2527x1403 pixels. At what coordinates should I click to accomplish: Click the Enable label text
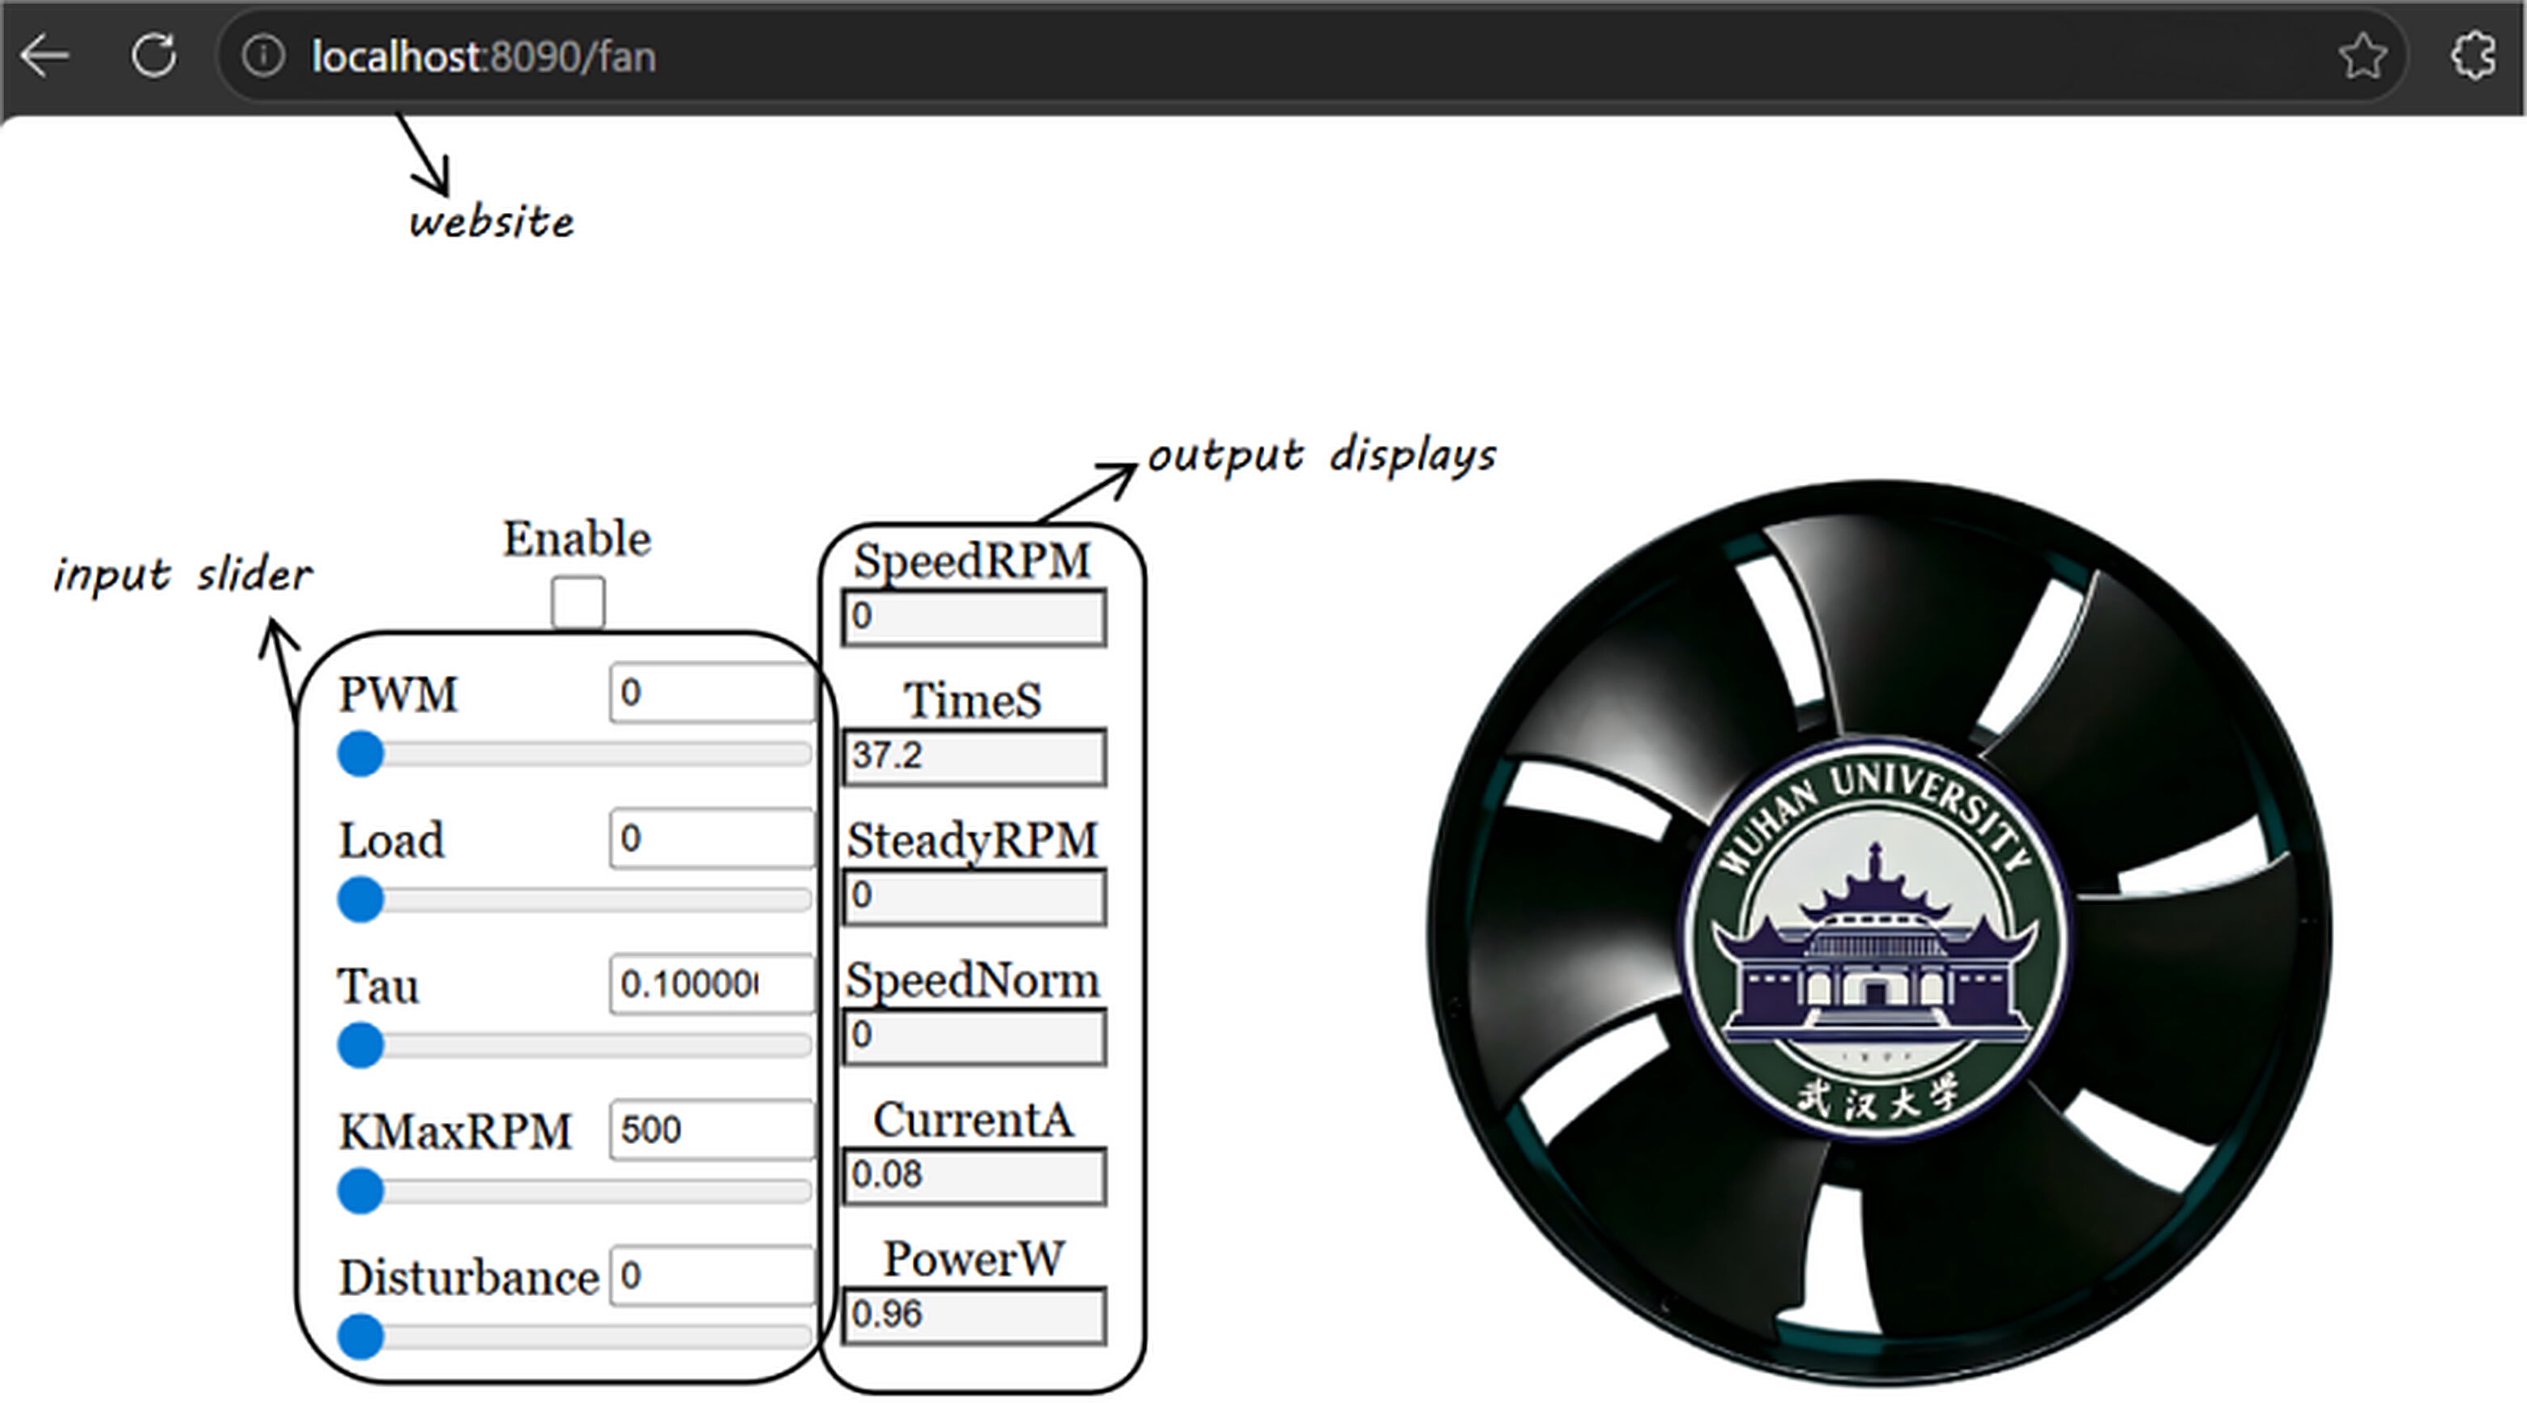pos(577,538)
